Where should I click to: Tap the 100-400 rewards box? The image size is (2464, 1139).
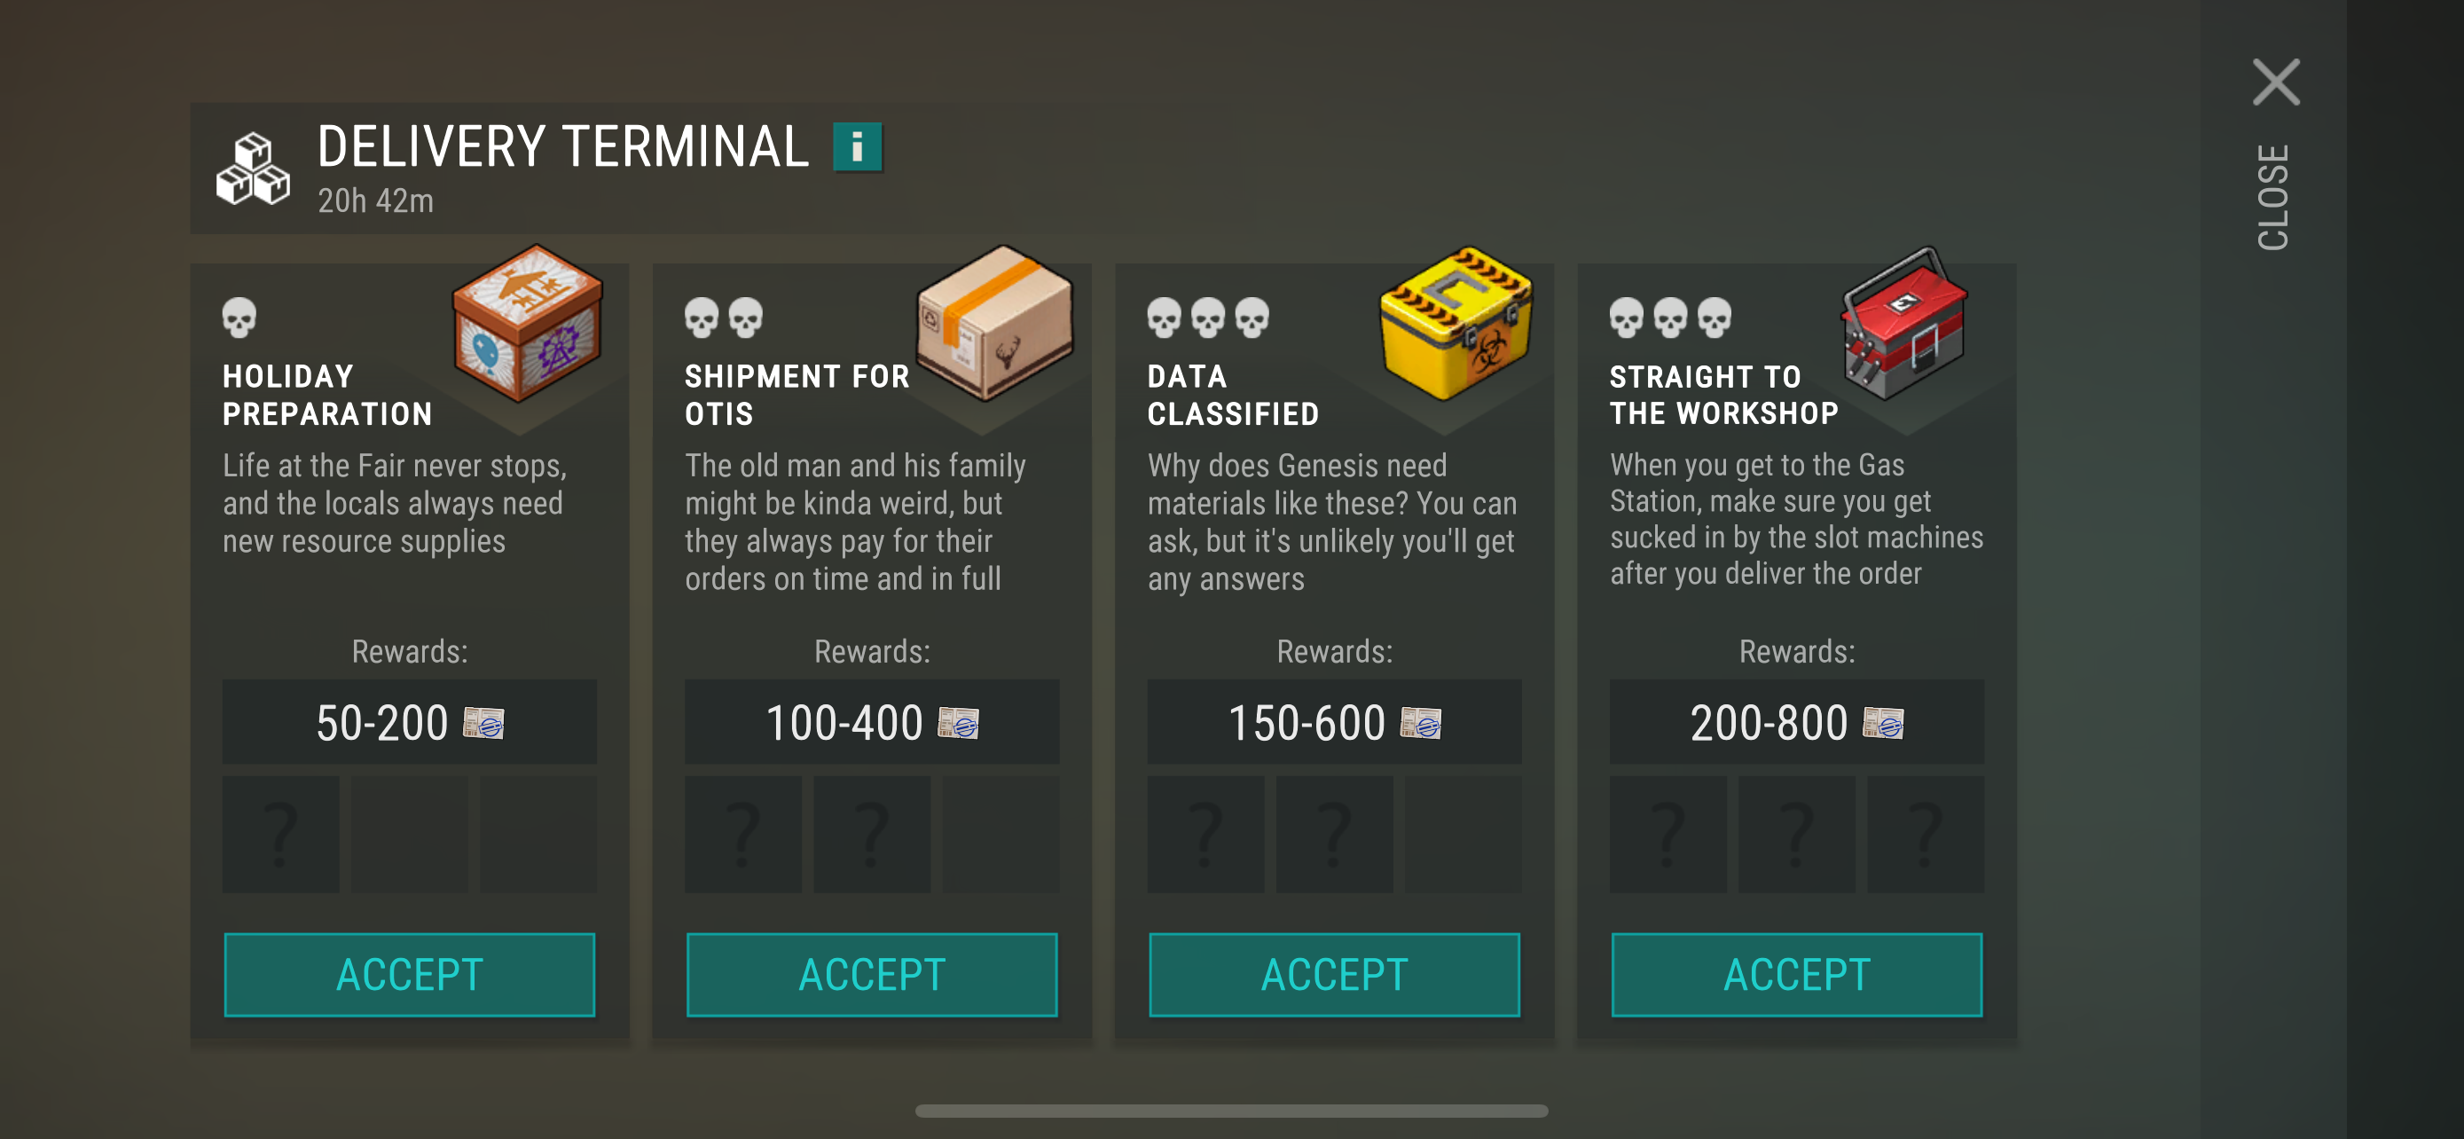pyautogui.click(x=871, y=722)
